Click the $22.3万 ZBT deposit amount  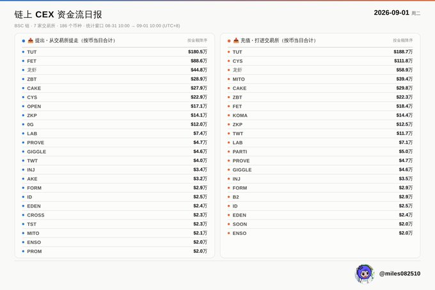coord(404,97)
